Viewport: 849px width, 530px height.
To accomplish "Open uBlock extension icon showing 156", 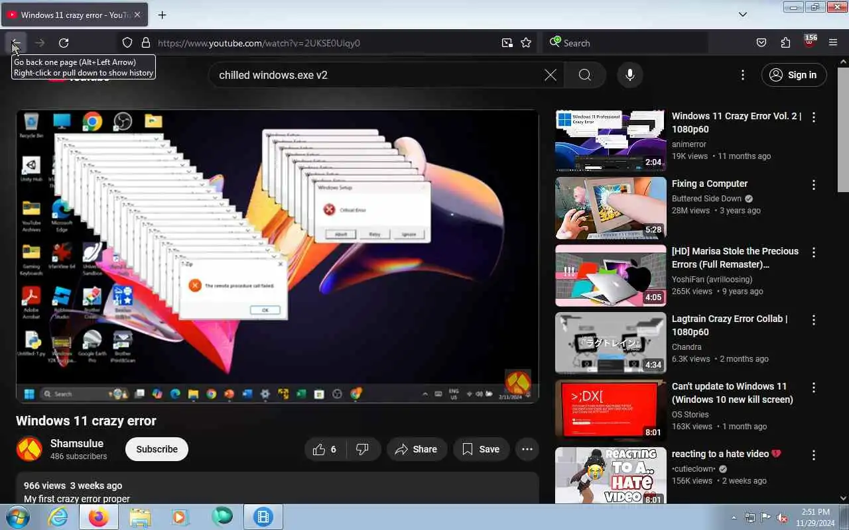I will (809, 42).
